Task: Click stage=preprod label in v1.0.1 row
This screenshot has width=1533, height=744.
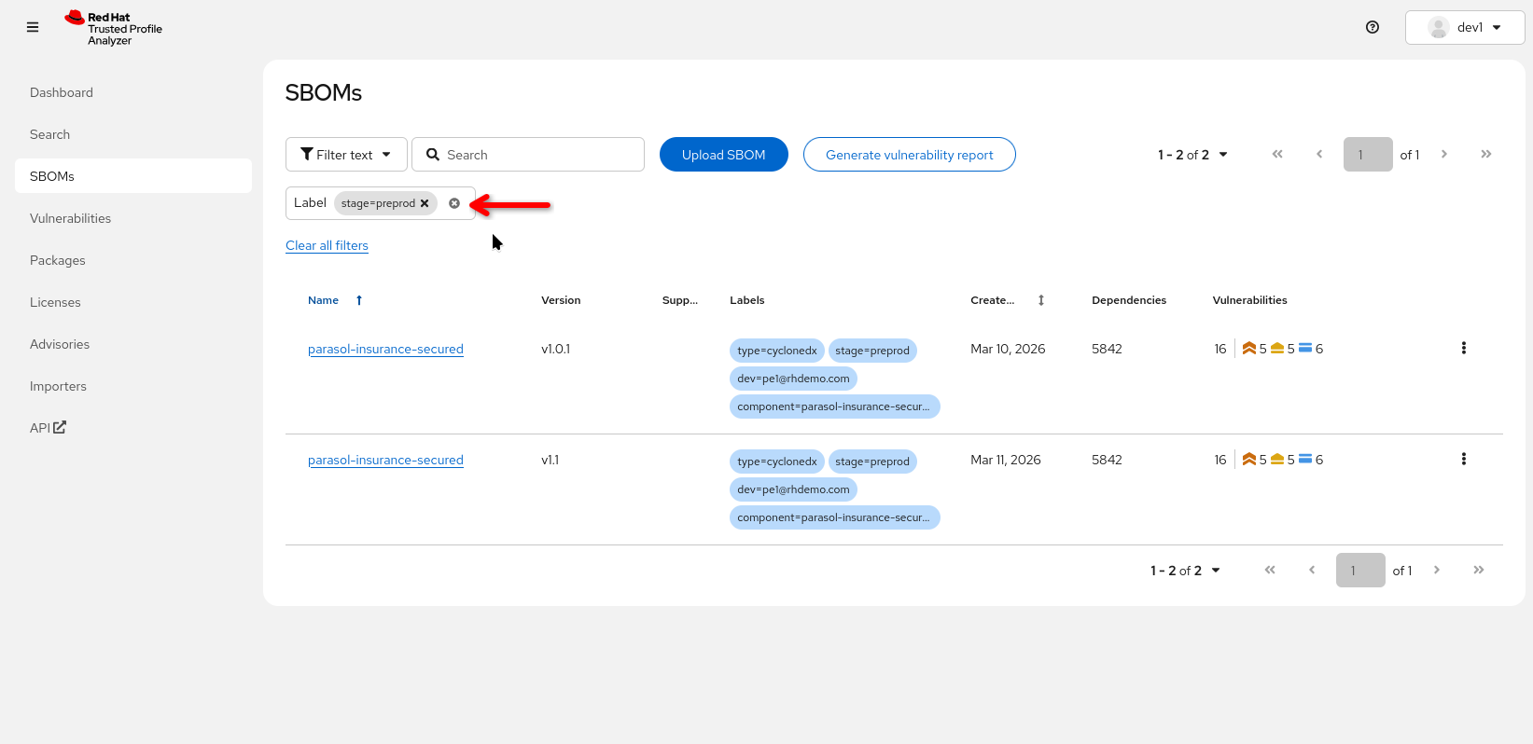Action: pyautogui.click(x=872, y=351)
